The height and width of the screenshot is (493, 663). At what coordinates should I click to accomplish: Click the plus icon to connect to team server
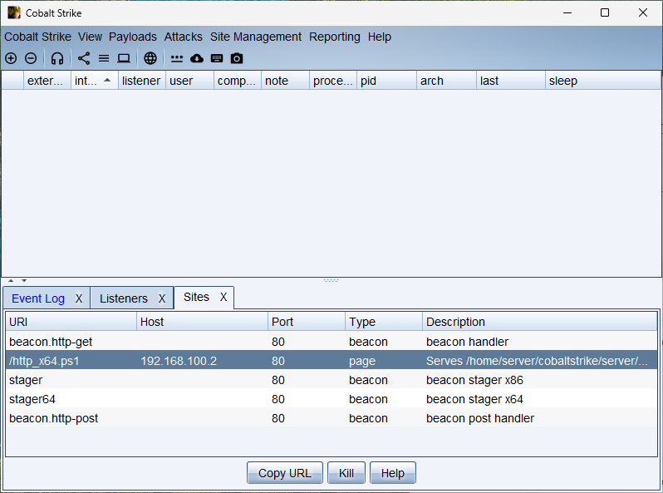tap(11, 58)
